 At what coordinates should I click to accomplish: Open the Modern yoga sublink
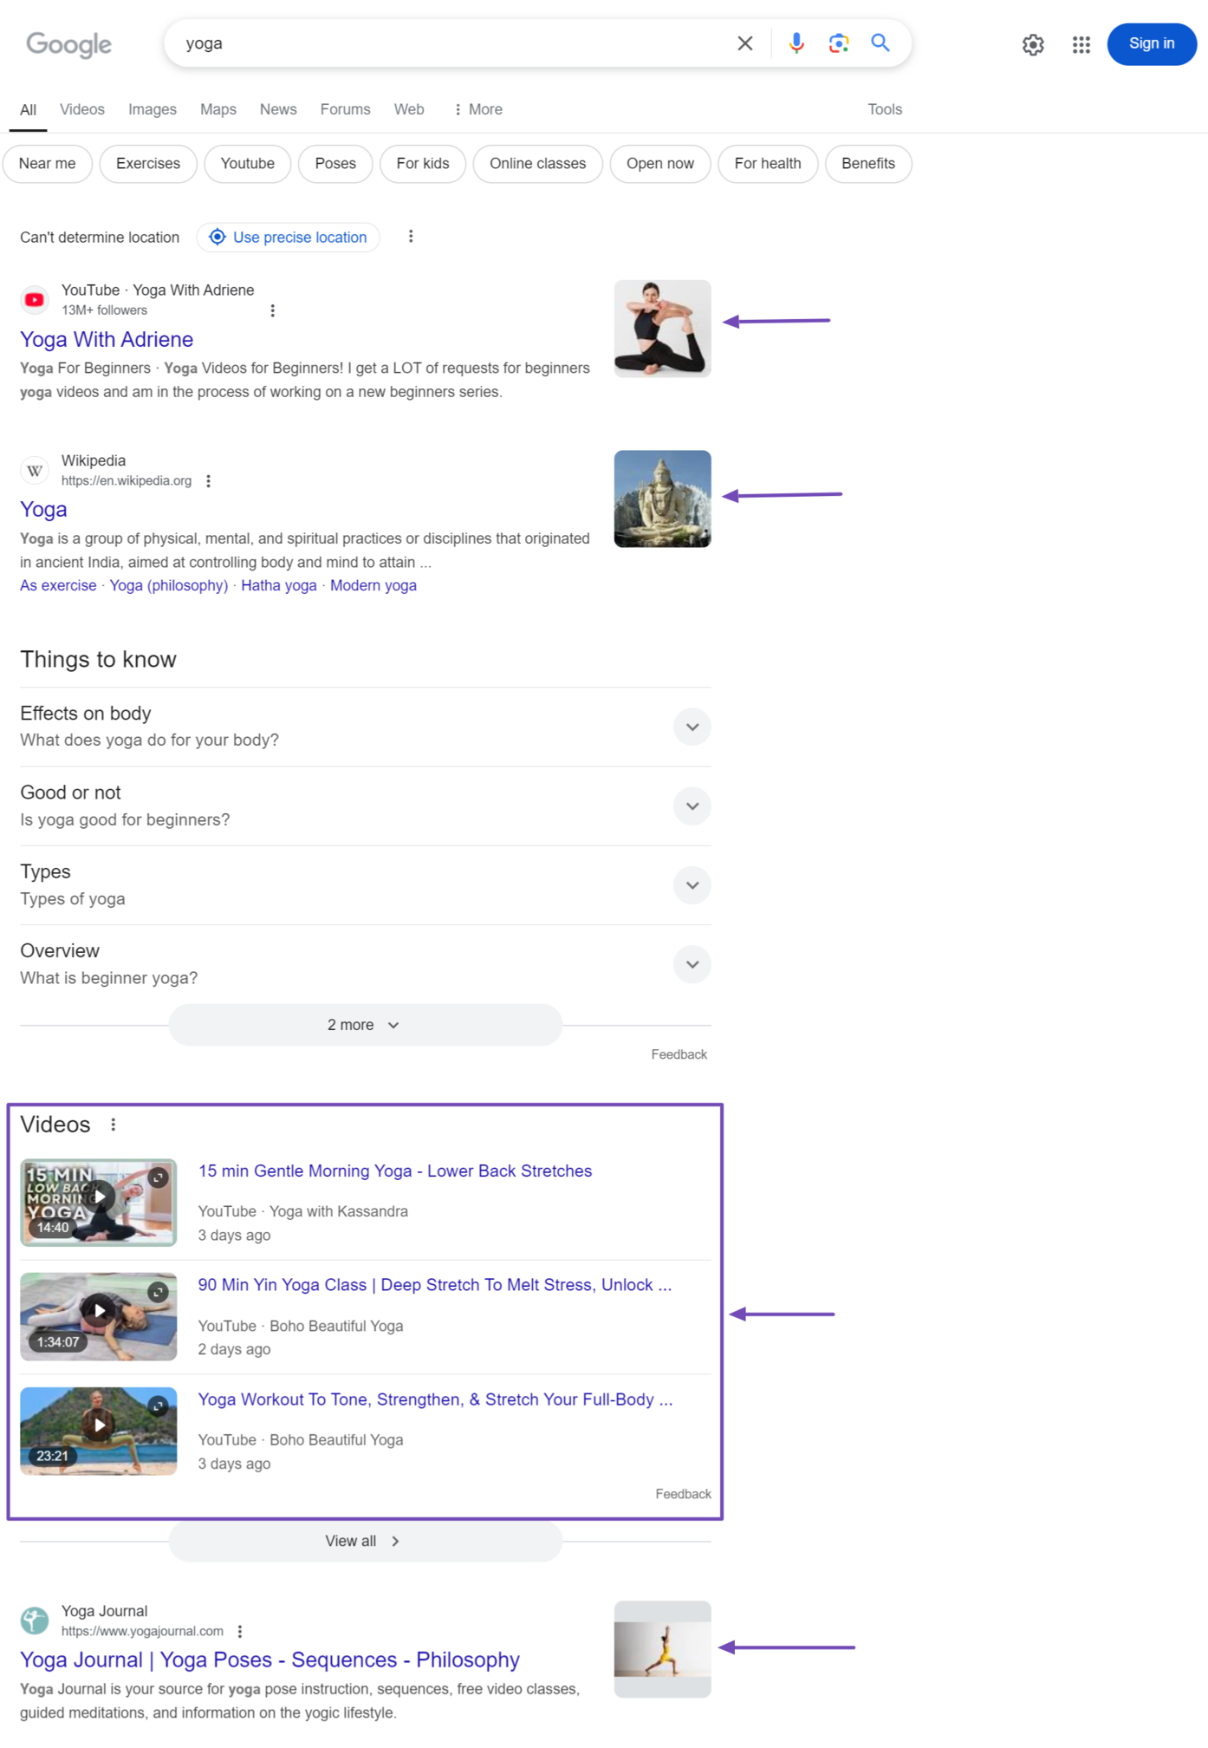[x=373, y=585]
